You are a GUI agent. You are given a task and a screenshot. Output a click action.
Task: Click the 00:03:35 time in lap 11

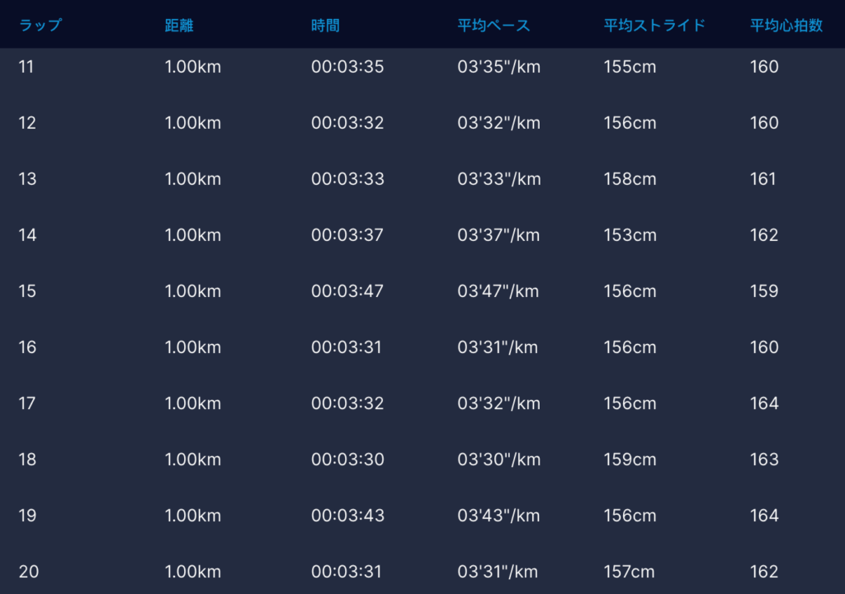(x=347, y=67)
